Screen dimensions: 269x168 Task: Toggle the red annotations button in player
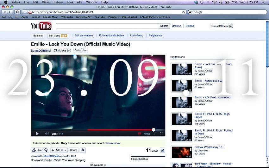coord(139,134)
